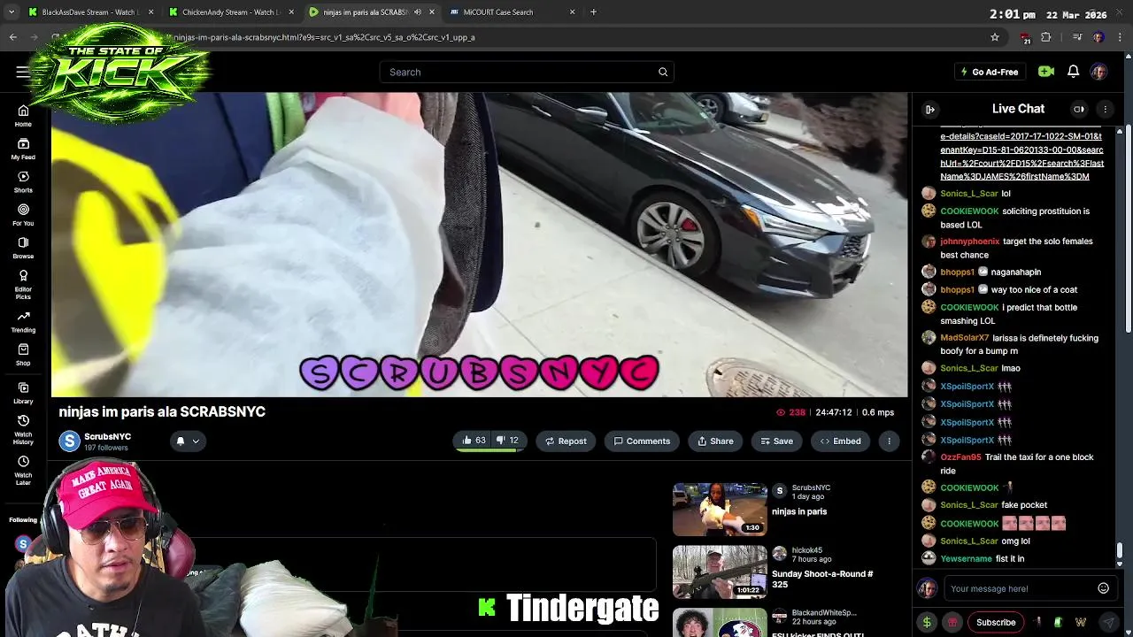Dislike the video with thumbs down

click(x=507, y=441)
